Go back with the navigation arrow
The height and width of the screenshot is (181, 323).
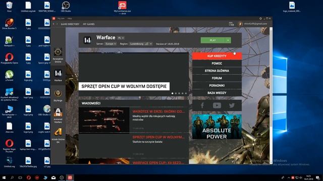(54, 24)
